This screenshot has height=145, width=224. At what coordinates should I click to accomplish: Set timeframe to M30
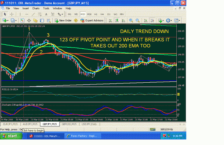coord(89,14)
